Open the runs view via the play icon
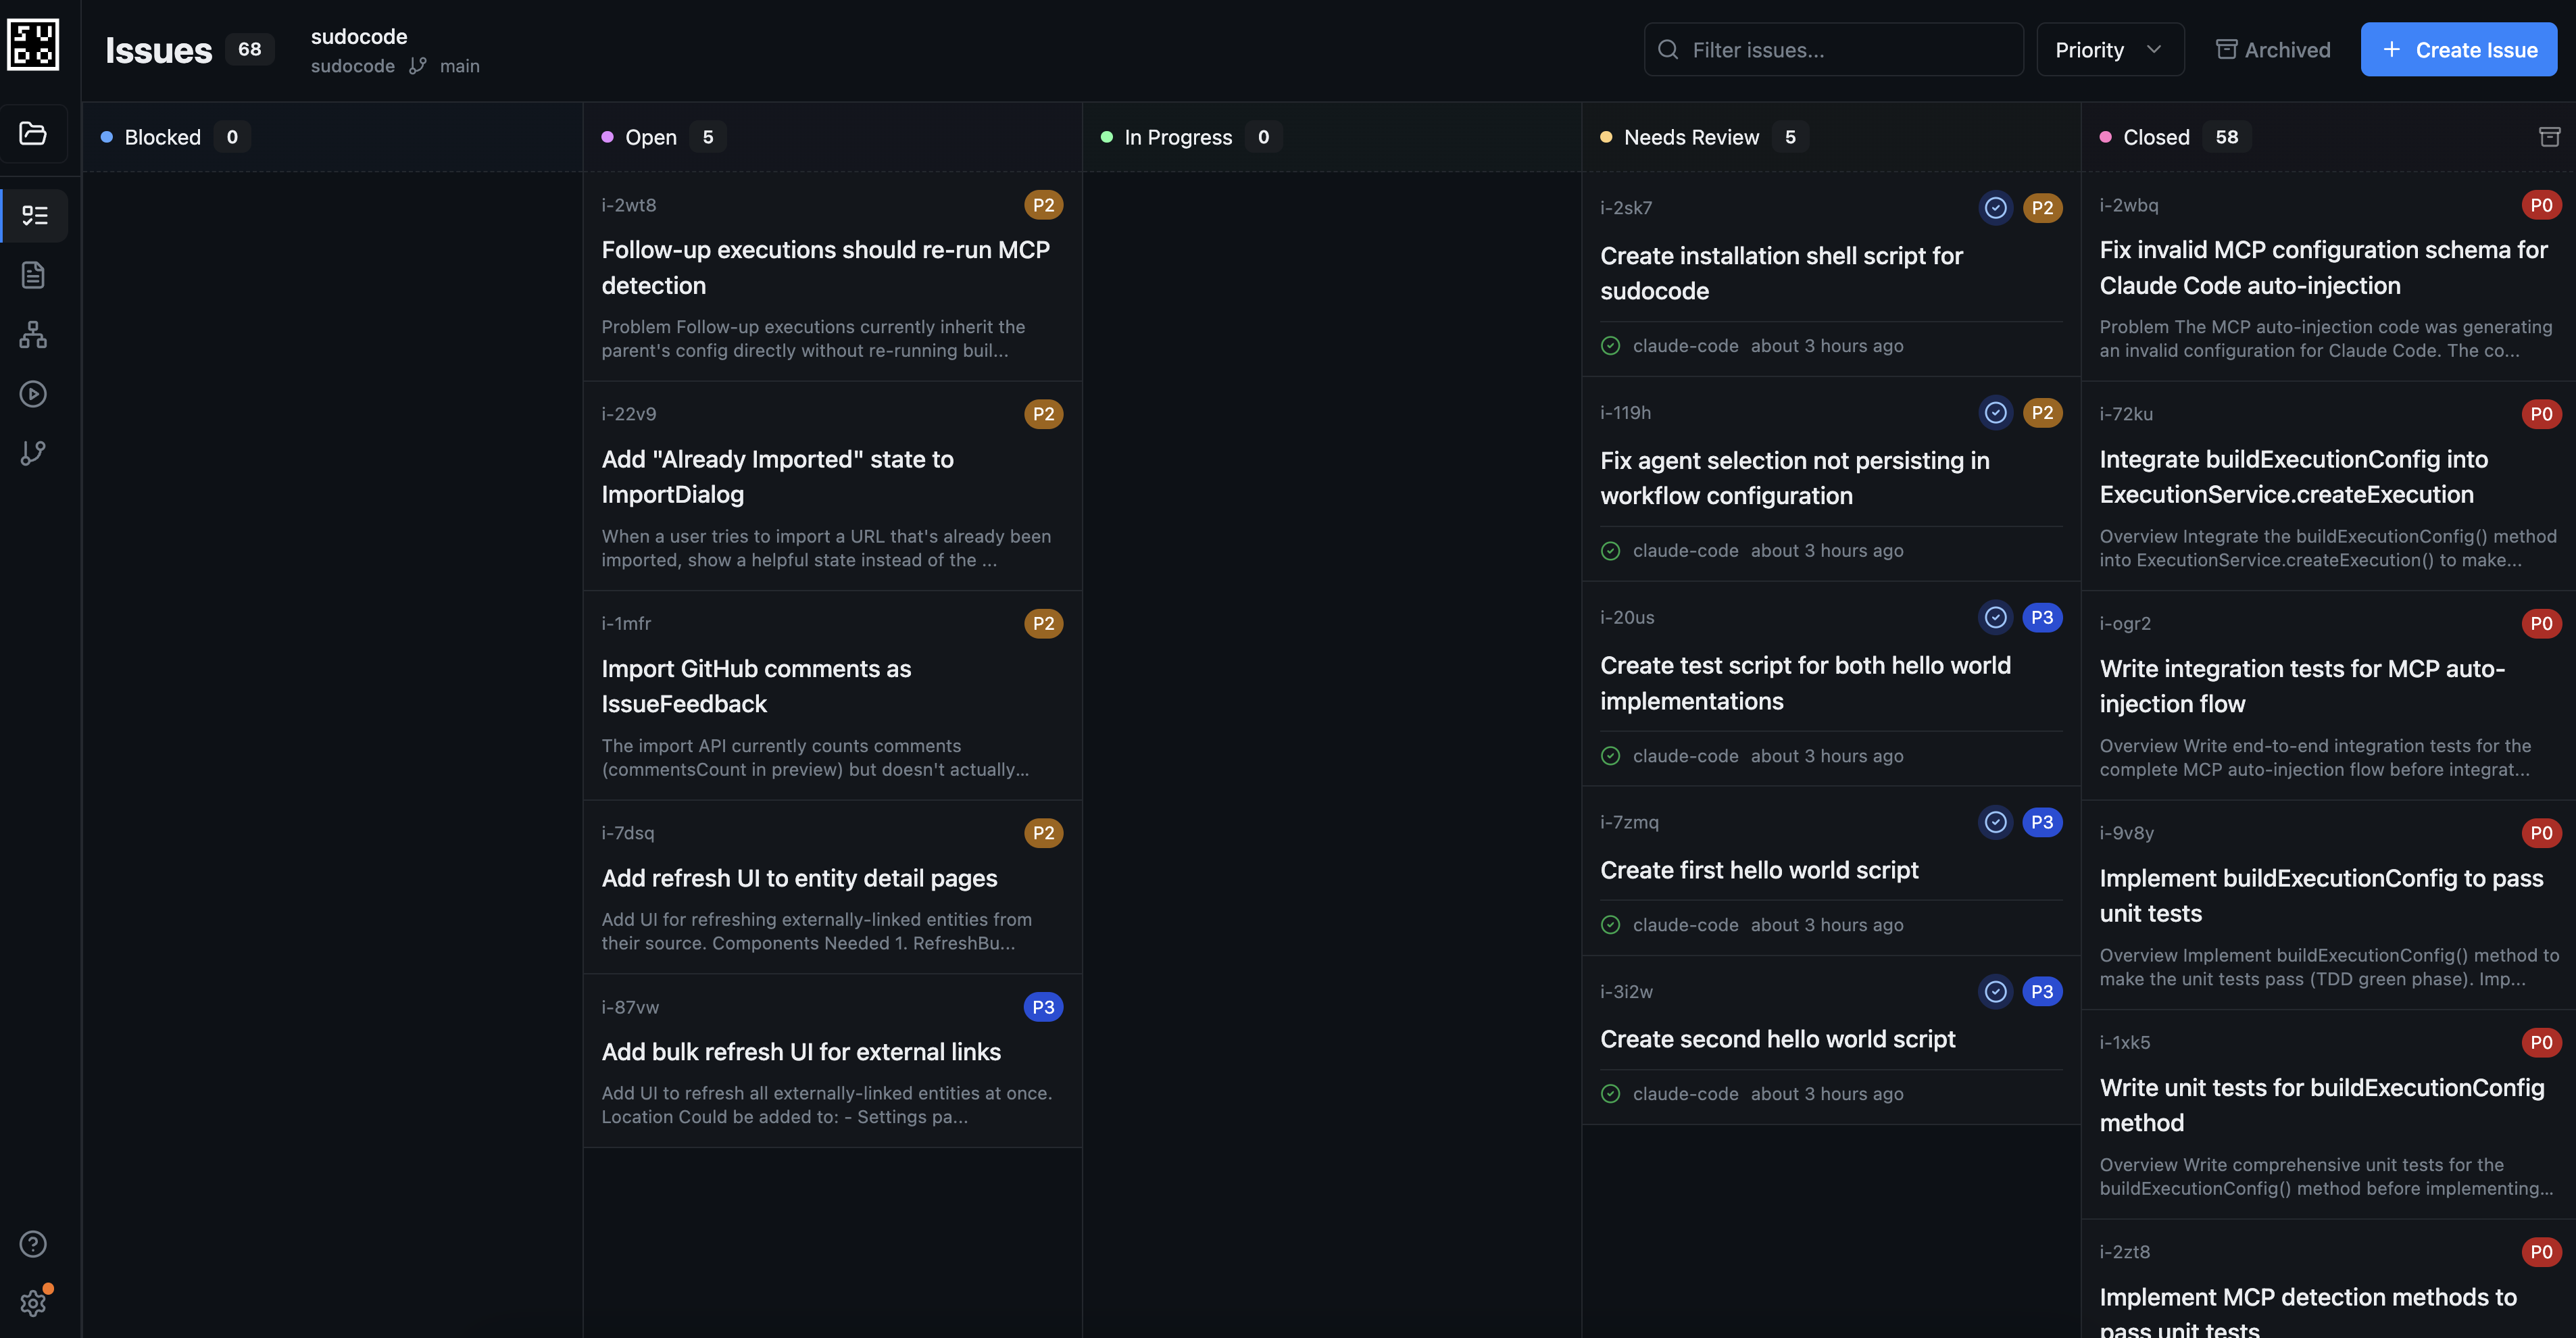This screenshot has width=2576, height=1338. click(x=33, y=393)
